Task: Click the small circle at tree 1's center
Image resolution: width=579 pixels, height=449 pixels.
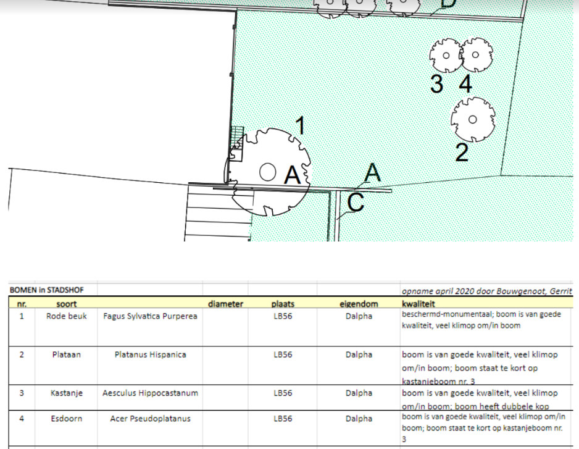Action: click(x=268, y=171)
